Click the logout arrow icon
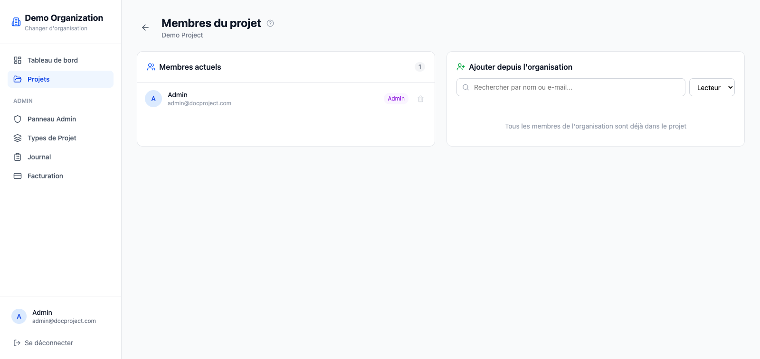 click(x=17, y=343)
